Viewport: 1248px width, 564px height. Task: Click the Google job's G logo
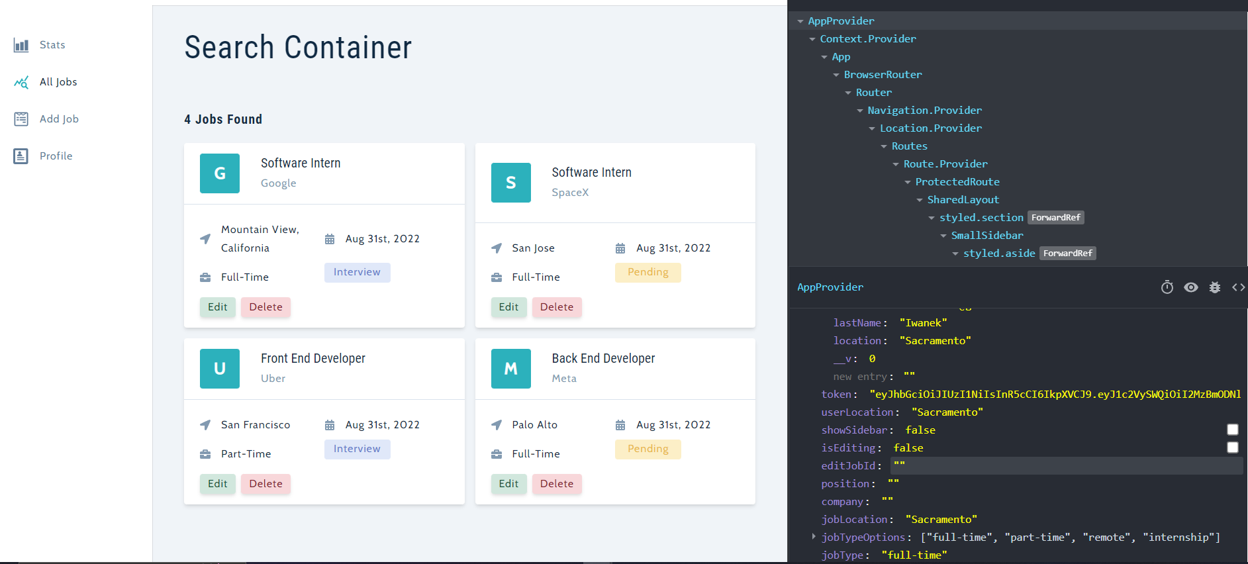[x=220, y=173]
